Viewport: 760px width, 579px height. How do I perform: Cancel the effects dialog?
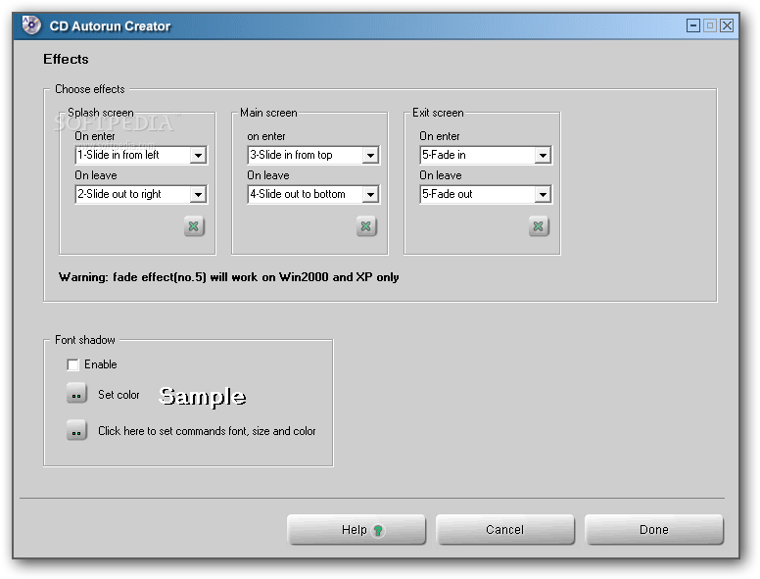pyautogui.click(x=505, y=530)
